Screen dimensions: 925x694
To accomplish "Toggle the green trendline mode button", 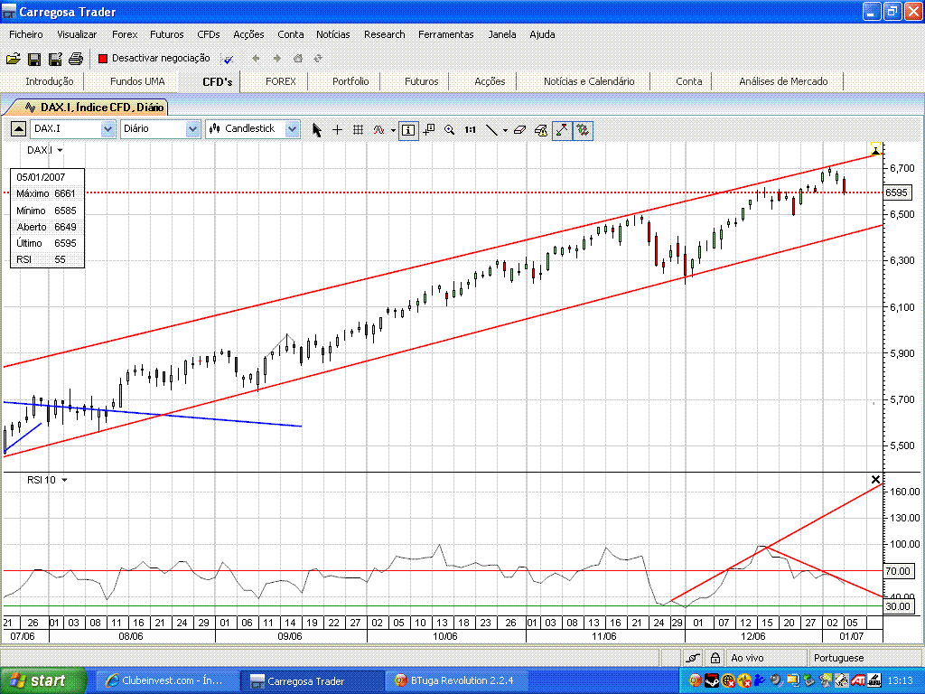I will tap(561, 129).
